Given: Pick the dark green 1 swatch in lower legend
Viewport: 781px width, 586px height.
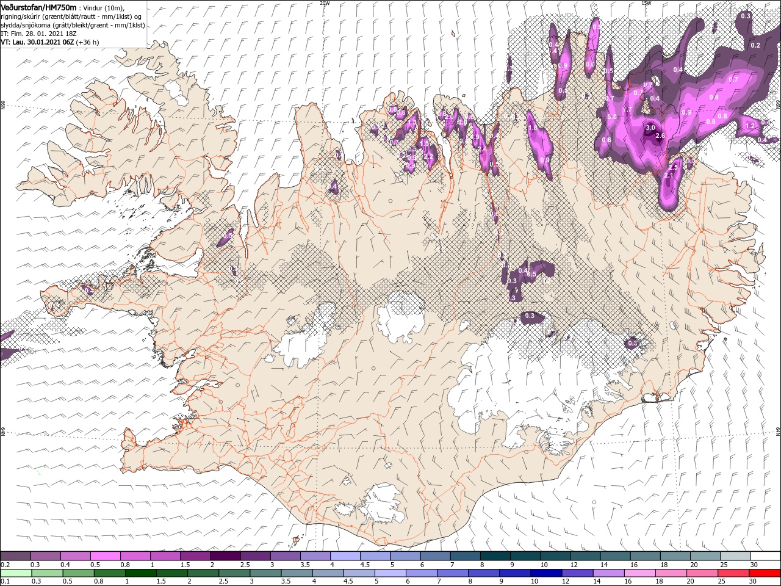Looking at the screenshot, I should (140, 573).
